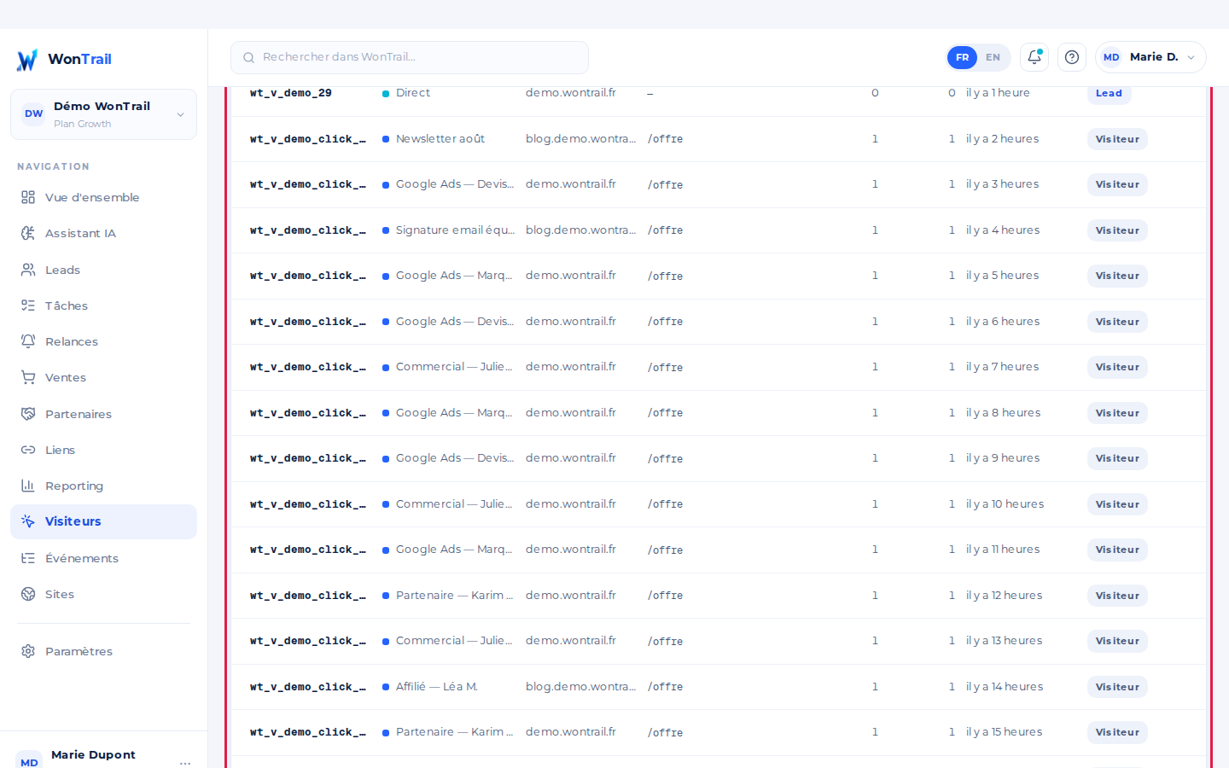
Task: Click the Commercial — Julie cell in the 7 heures row
Action: pyautogui.click(x=454, y=367)
